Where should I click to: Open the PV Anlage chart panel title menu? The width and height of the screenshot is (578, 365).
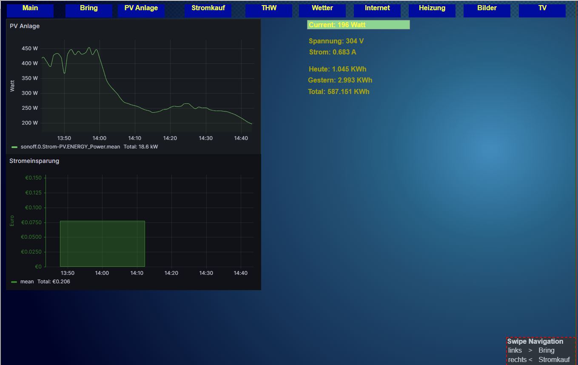25,26
